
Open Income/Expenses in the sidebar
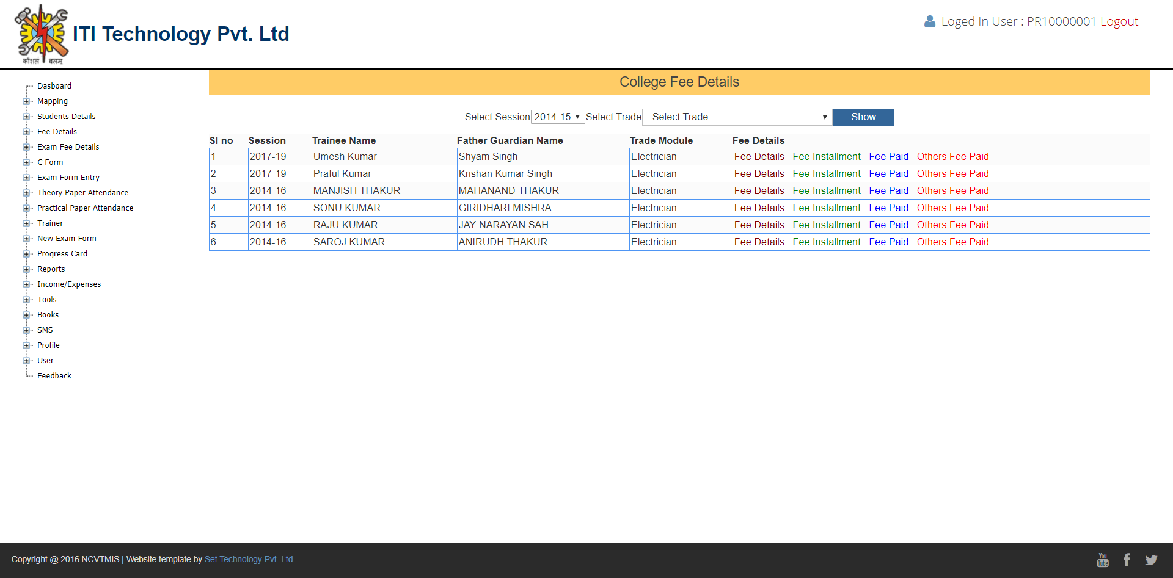click(x=69, y=284)
